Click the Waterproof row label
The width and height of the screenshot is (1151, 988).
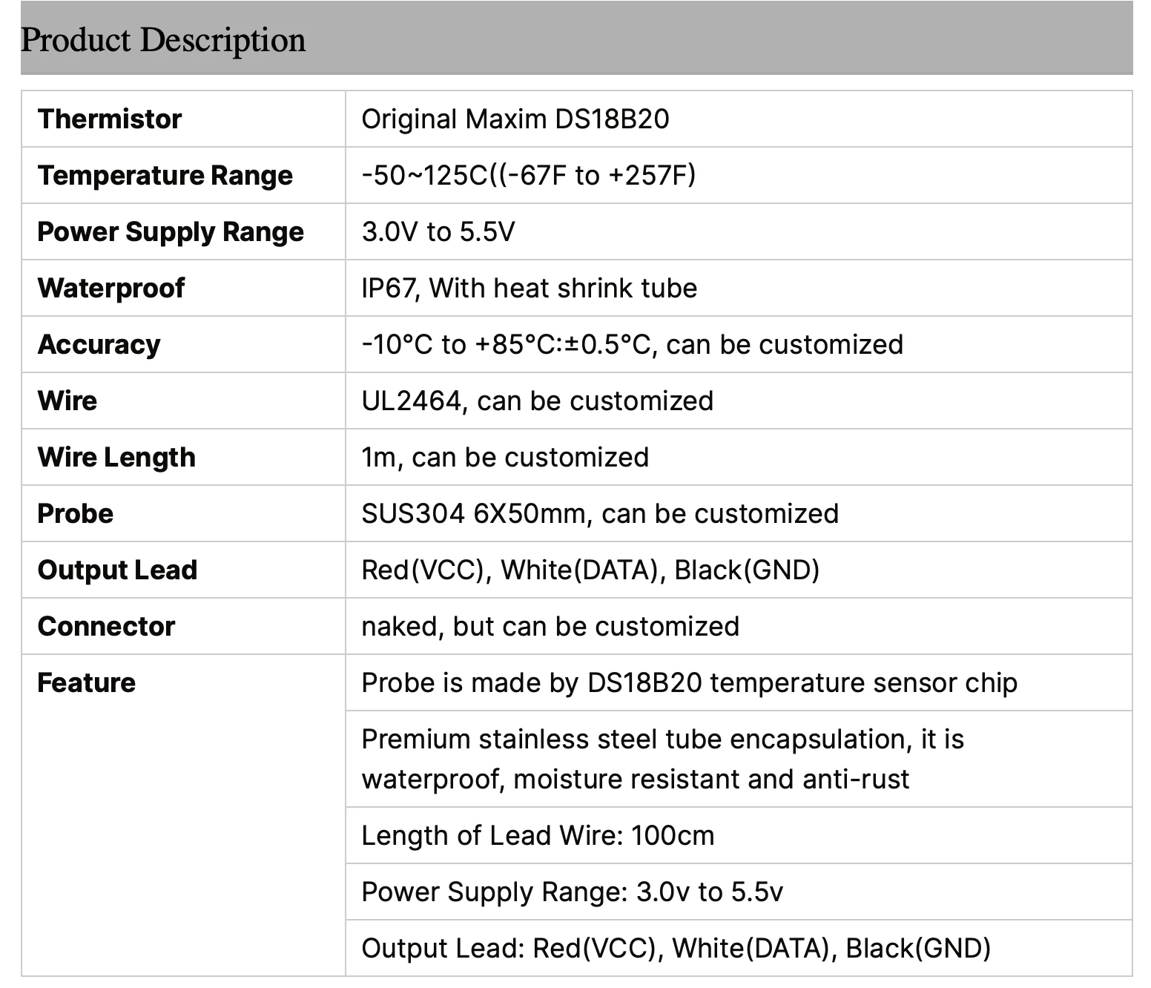[111, 289]
